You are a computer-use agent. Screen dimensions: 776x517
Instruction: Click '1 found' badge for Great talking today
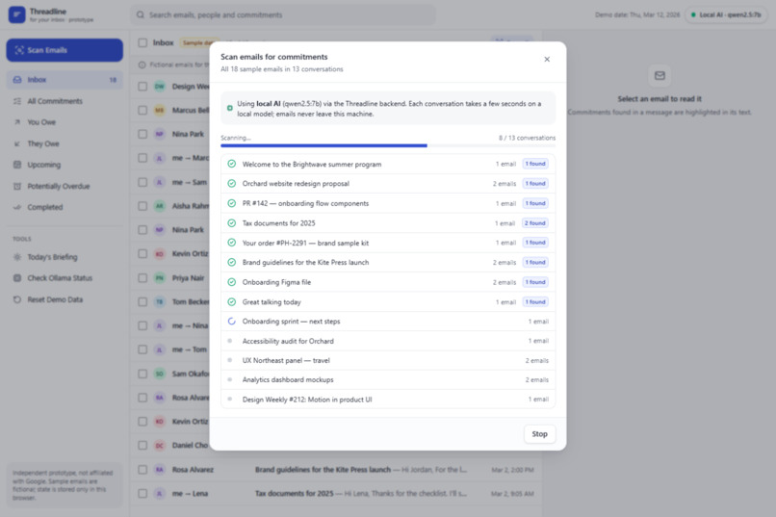[535, 301]
